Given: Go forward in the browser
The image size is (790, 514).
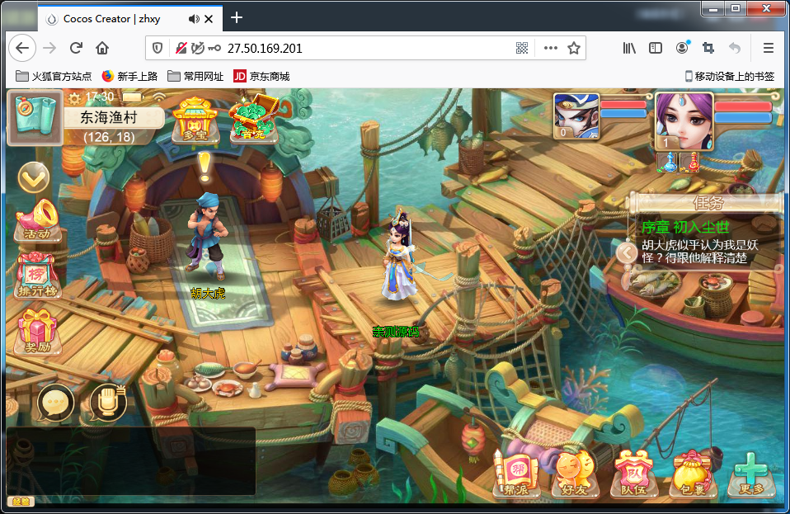Looking at the screenshot, I should [x=49, y=48].
